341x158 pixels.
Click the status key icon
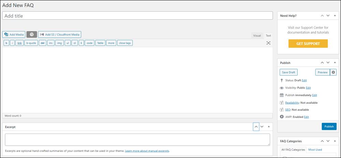pos(282,81)
